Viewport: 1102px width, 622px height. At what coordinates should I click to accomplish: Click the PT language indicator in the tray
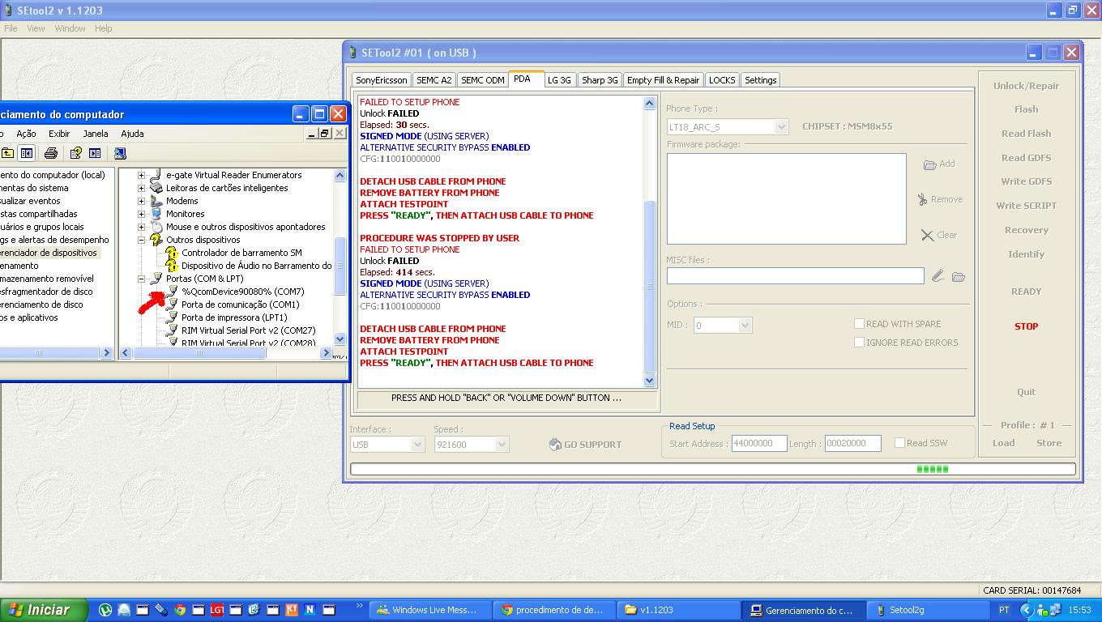coord(1004,610)
